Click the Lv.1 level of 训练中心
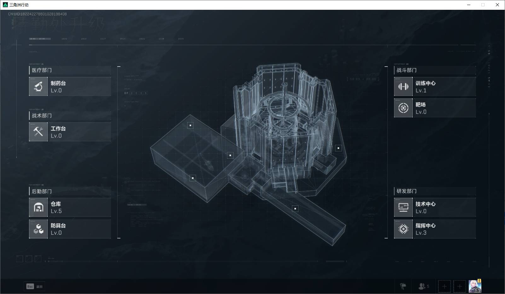This screenshot has height=294, width=505. pyautogui.click(x=421, y=91)
